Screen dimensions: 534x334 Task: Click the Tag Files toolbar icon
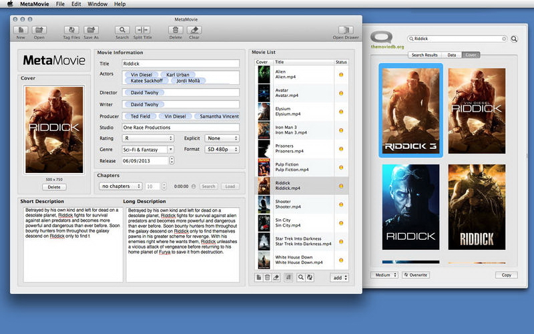[x=71, y=30]
